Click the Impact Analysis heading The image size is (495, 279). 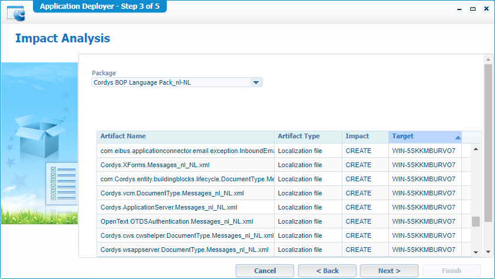(x=62, y=38)
